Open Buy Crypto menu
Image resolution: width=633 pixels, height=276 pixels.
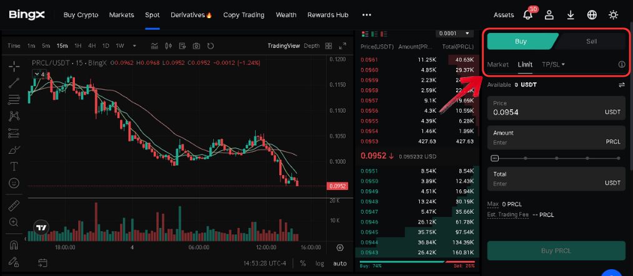click(81, 15)
